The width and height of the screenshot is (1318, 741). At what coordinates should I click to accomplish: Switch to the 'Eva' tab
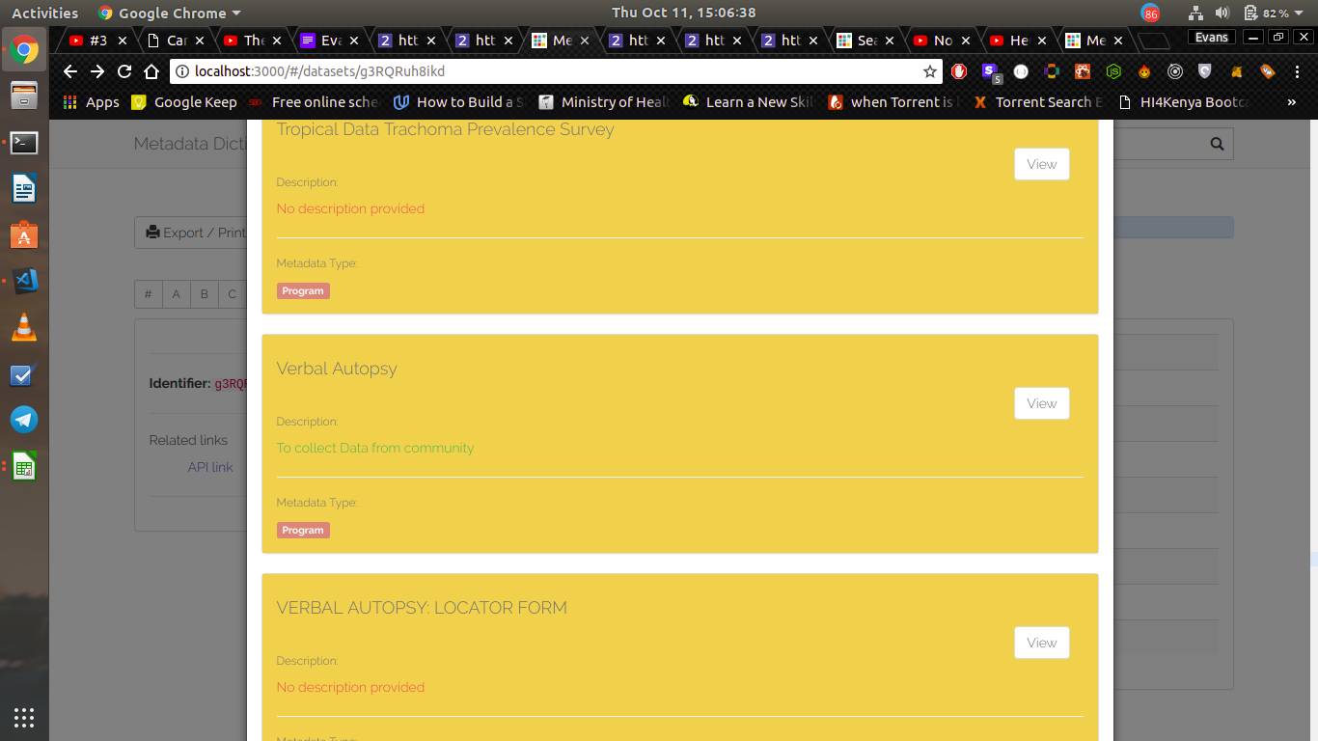tap(330, 40)
